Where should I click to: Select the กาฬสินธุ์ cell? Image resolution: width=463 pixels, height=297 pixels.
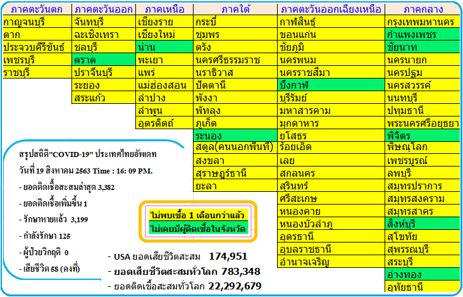(x=331, y=22)
